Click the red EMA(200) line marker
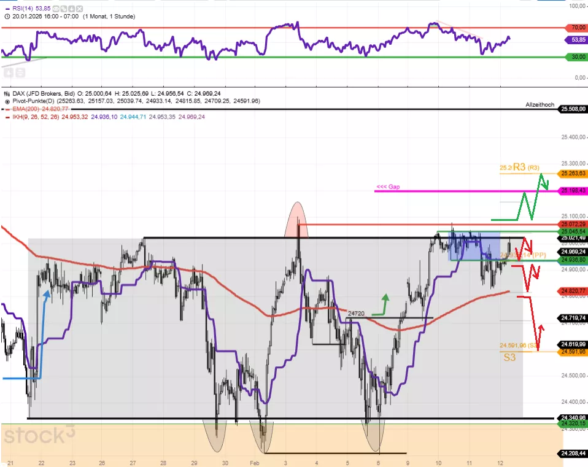Viewport: 588px width, 467px height. click(6, 108)
